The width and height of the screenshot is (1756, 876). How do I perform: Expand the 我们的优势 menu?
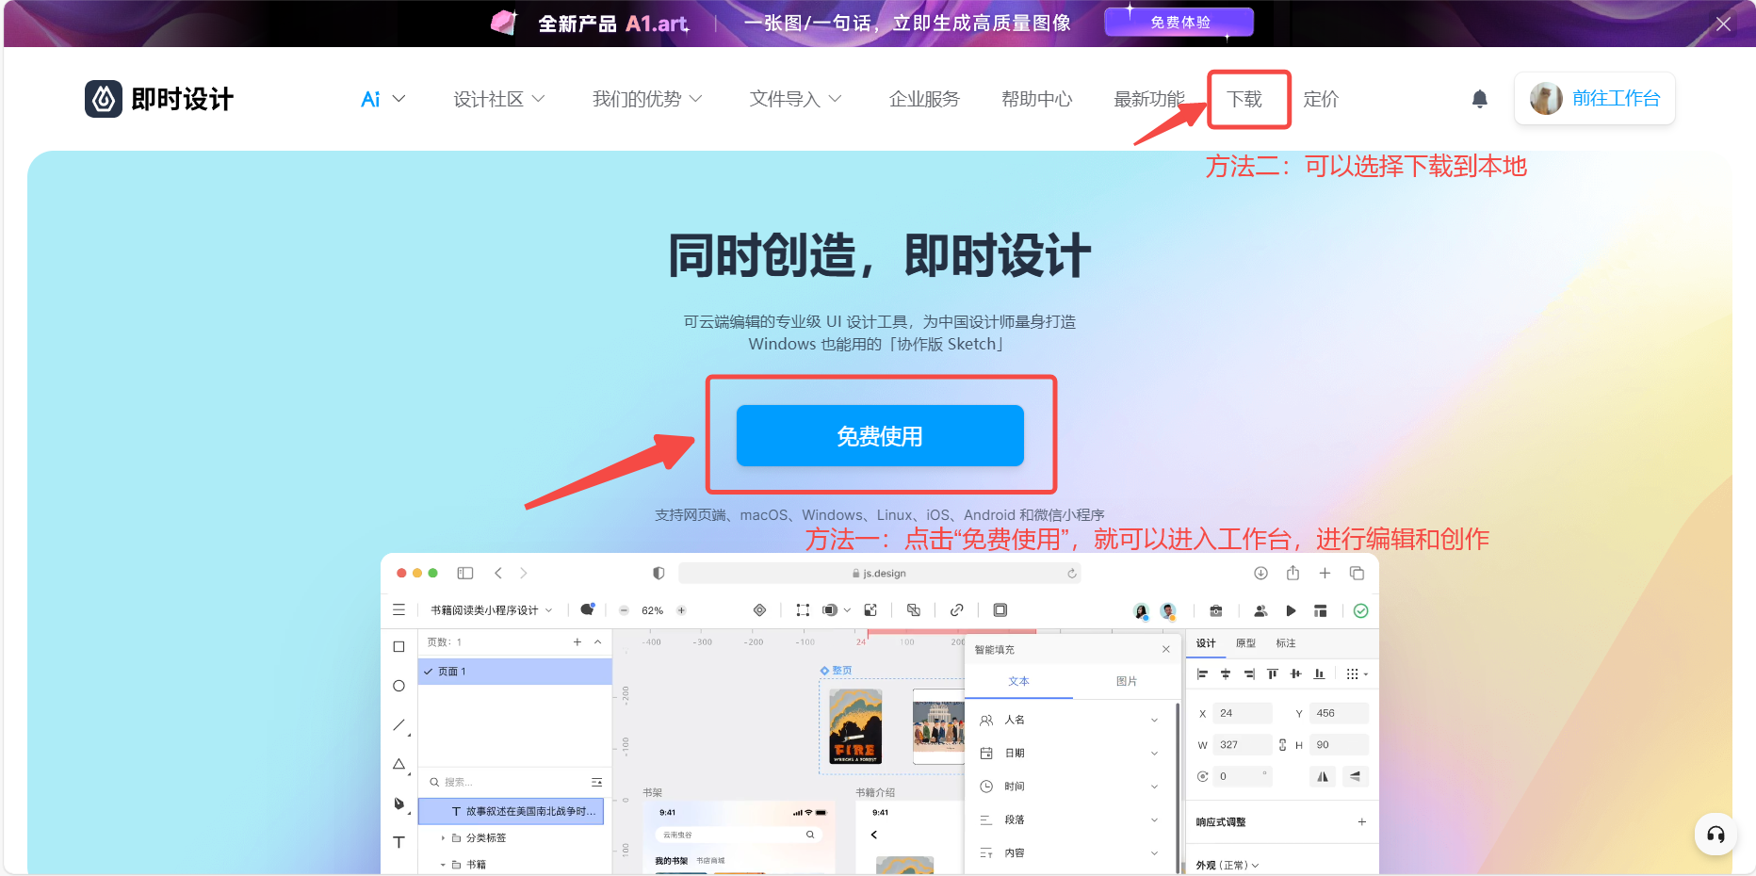coord(647,99)
